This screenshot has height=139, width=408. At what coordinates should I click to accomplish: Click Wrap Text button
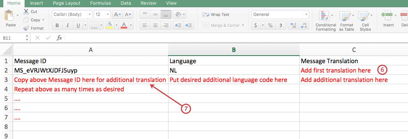coord(216,14)
